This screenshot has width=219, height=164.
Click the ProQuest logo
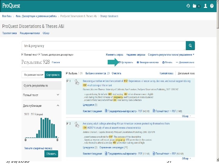[x=11, y=6]
